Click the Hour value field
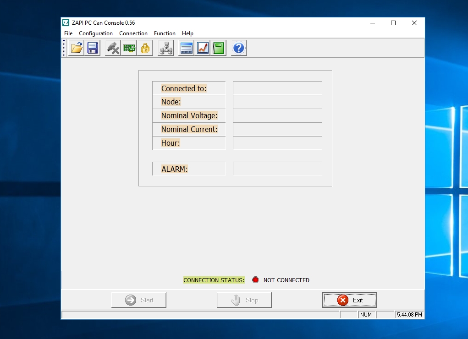The height and width of the screenshot is (339, 468). [x=277, y=143]
